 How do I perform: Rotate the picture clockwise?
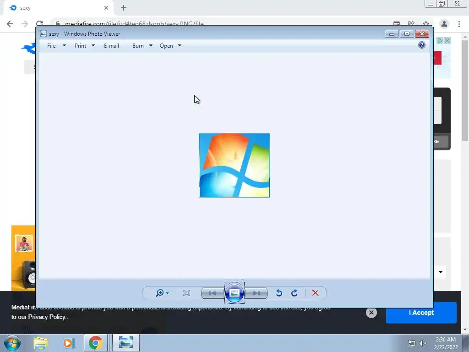pyautogui.click(x=294, y=293)
